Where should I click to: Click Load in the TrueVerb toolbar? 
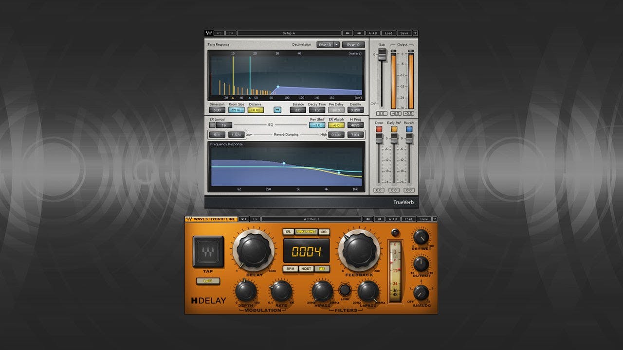tap(388, 33)
